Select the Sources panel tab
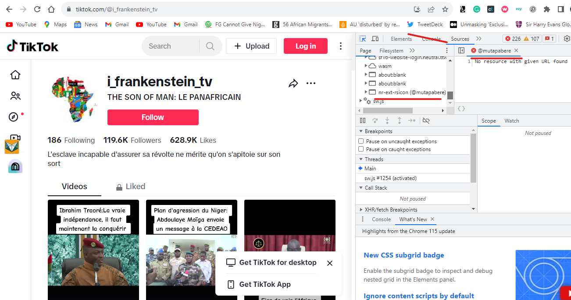 (x=460, y=39)
